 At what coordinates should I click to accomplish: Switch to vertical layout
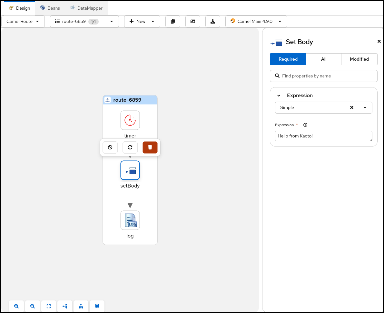81,306
